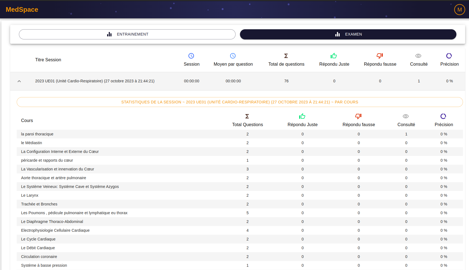The width and height of the screenshot is (469, 270).
Task: Click the red thumbs-down icon in session header
Action: pyautogui.click(x=380, y=56)
